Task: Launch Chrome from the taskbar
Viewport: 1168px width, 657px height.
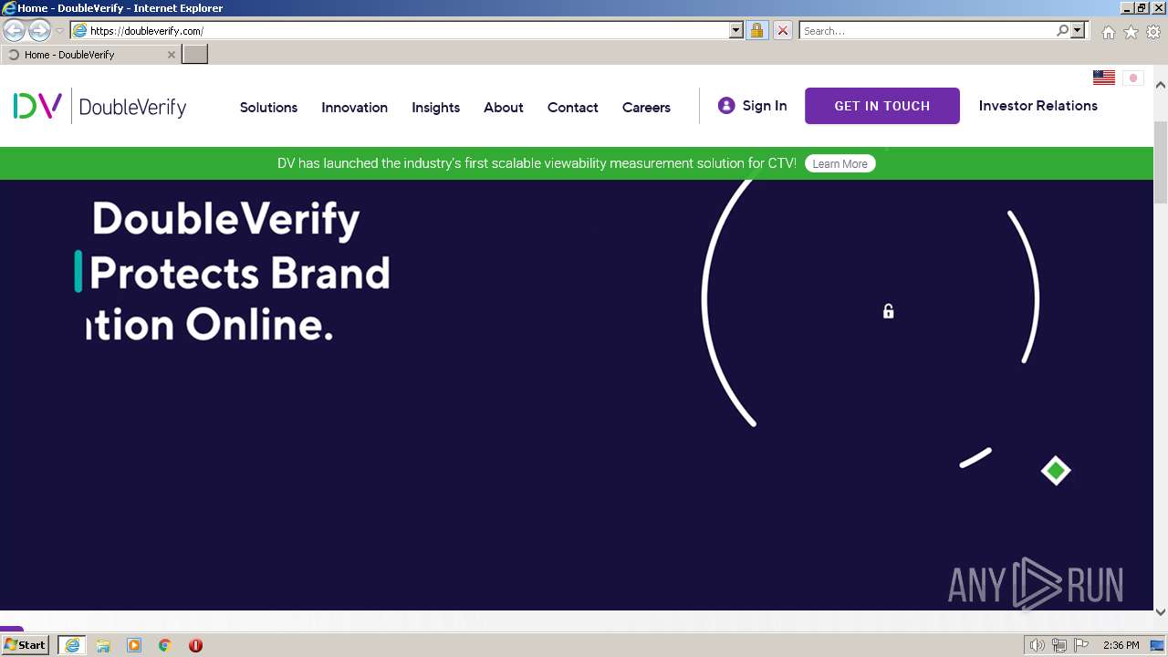Action: (x=165, y=645)
